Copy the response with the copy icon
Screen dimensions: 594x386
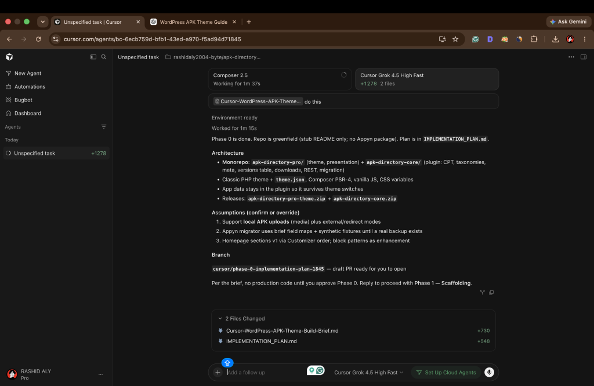491,293
